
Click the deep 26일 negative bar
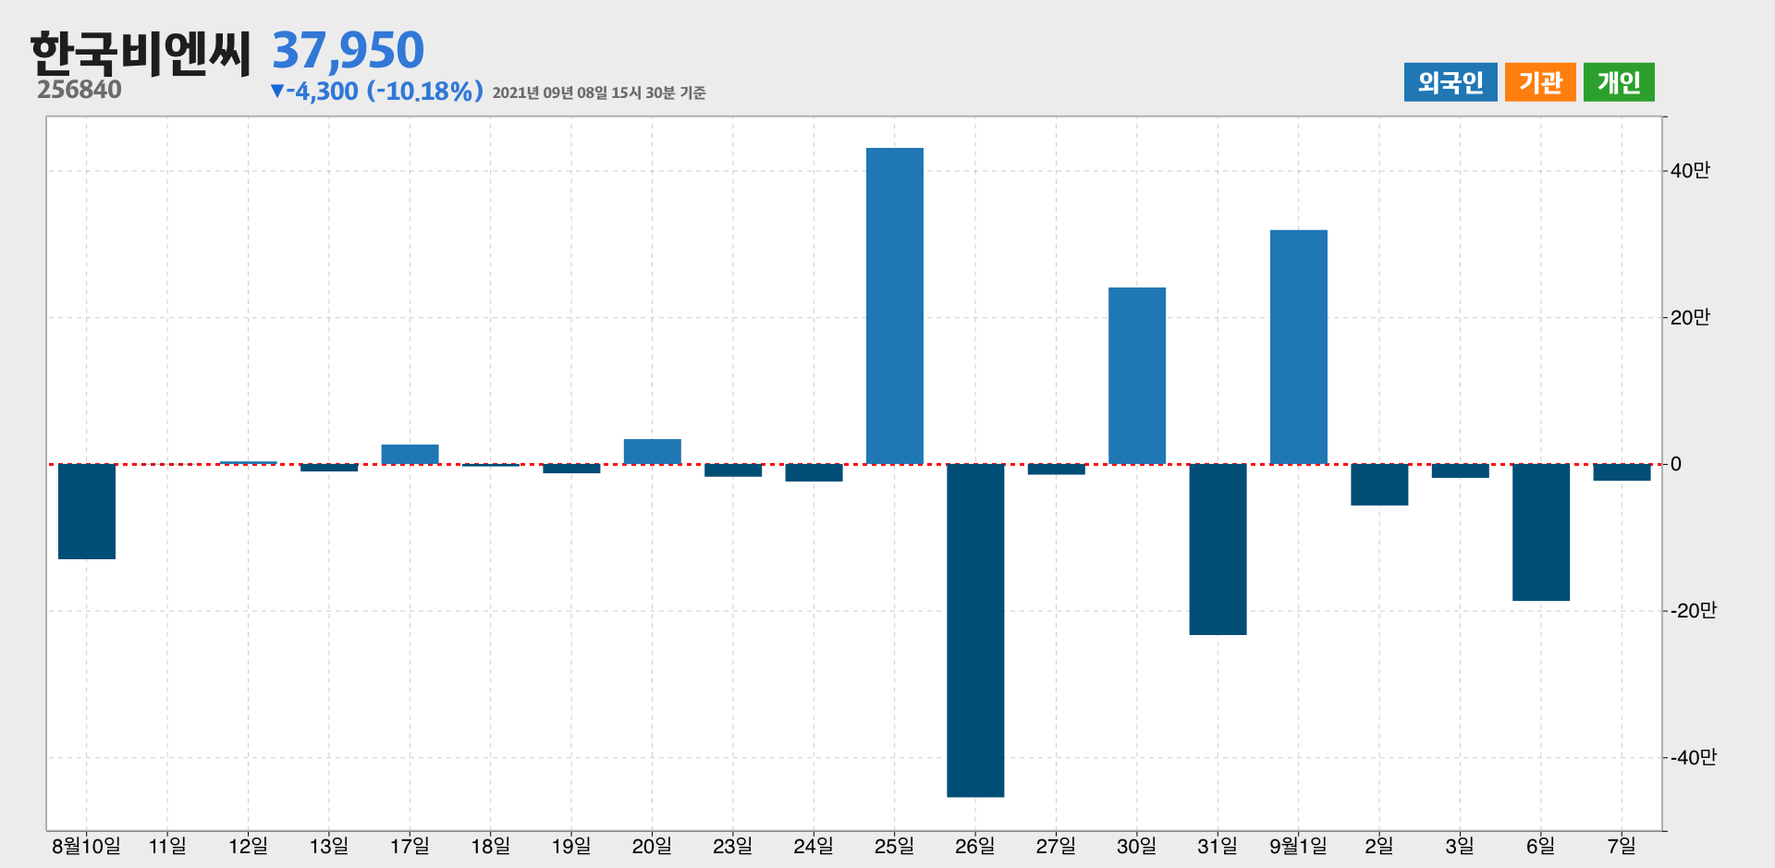point(975,630)
